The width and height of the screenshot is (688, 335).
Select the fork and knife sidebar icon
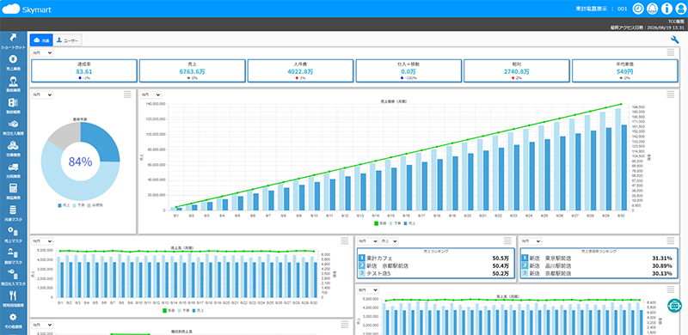coord(13,295)
